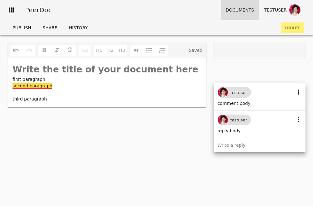Insert a bulleted list
Viewport: 313px width, 206px height.
pos(149,50)
